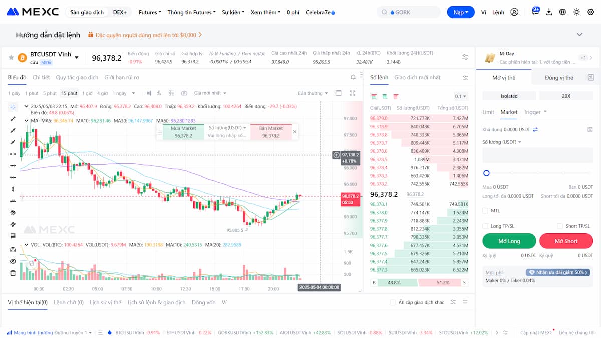Tick the Long TP/SL checkbox

tap(485, 226)
